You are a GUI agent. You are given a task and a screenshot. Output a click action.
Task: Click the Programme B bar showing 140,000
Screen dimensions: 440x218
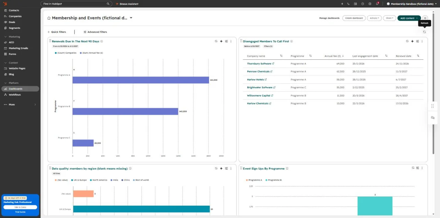pyautogui.click(x=125, y=111)
